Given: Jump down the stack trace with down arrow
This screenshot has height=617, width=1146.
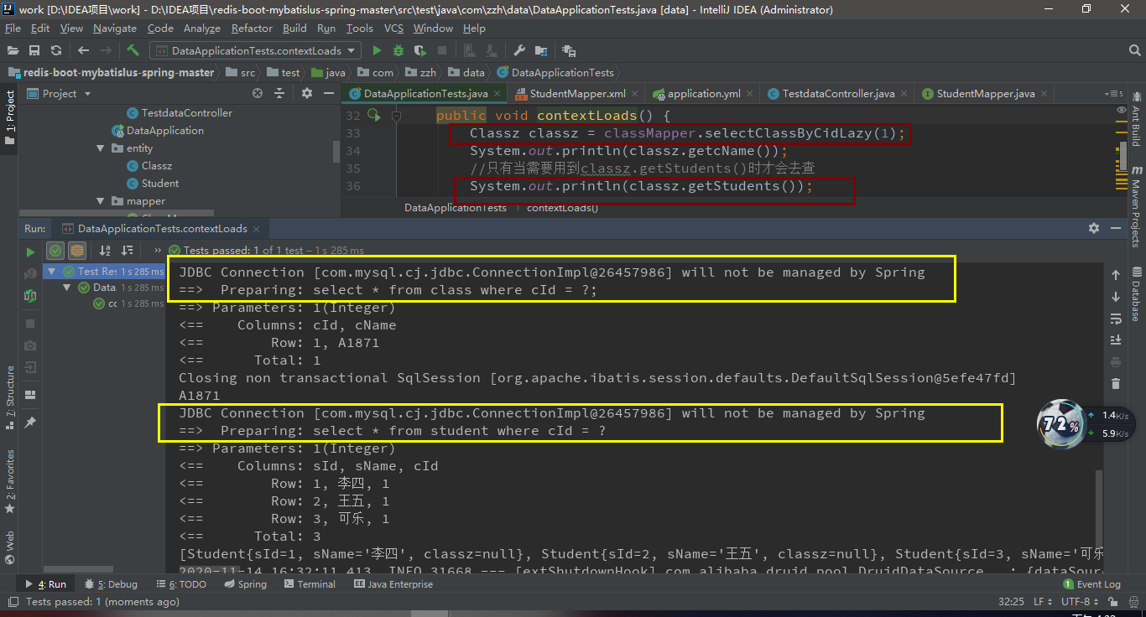Looking at the screenshot, I should (1116, 297).
